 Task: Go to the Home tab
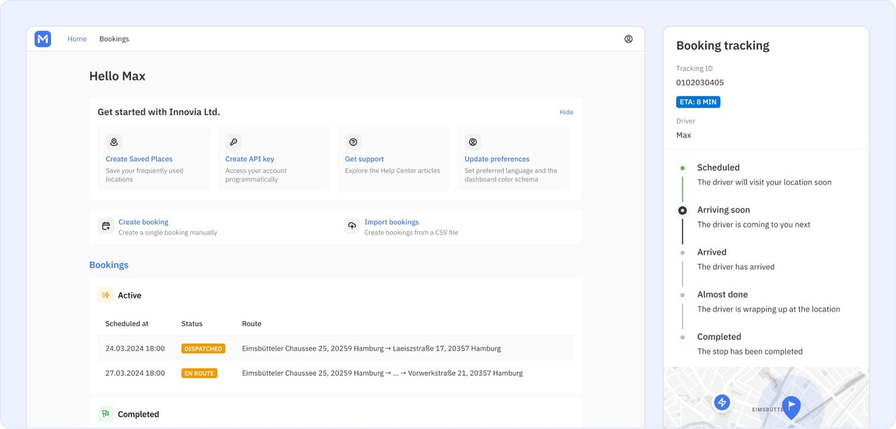[x=77, y=39]
